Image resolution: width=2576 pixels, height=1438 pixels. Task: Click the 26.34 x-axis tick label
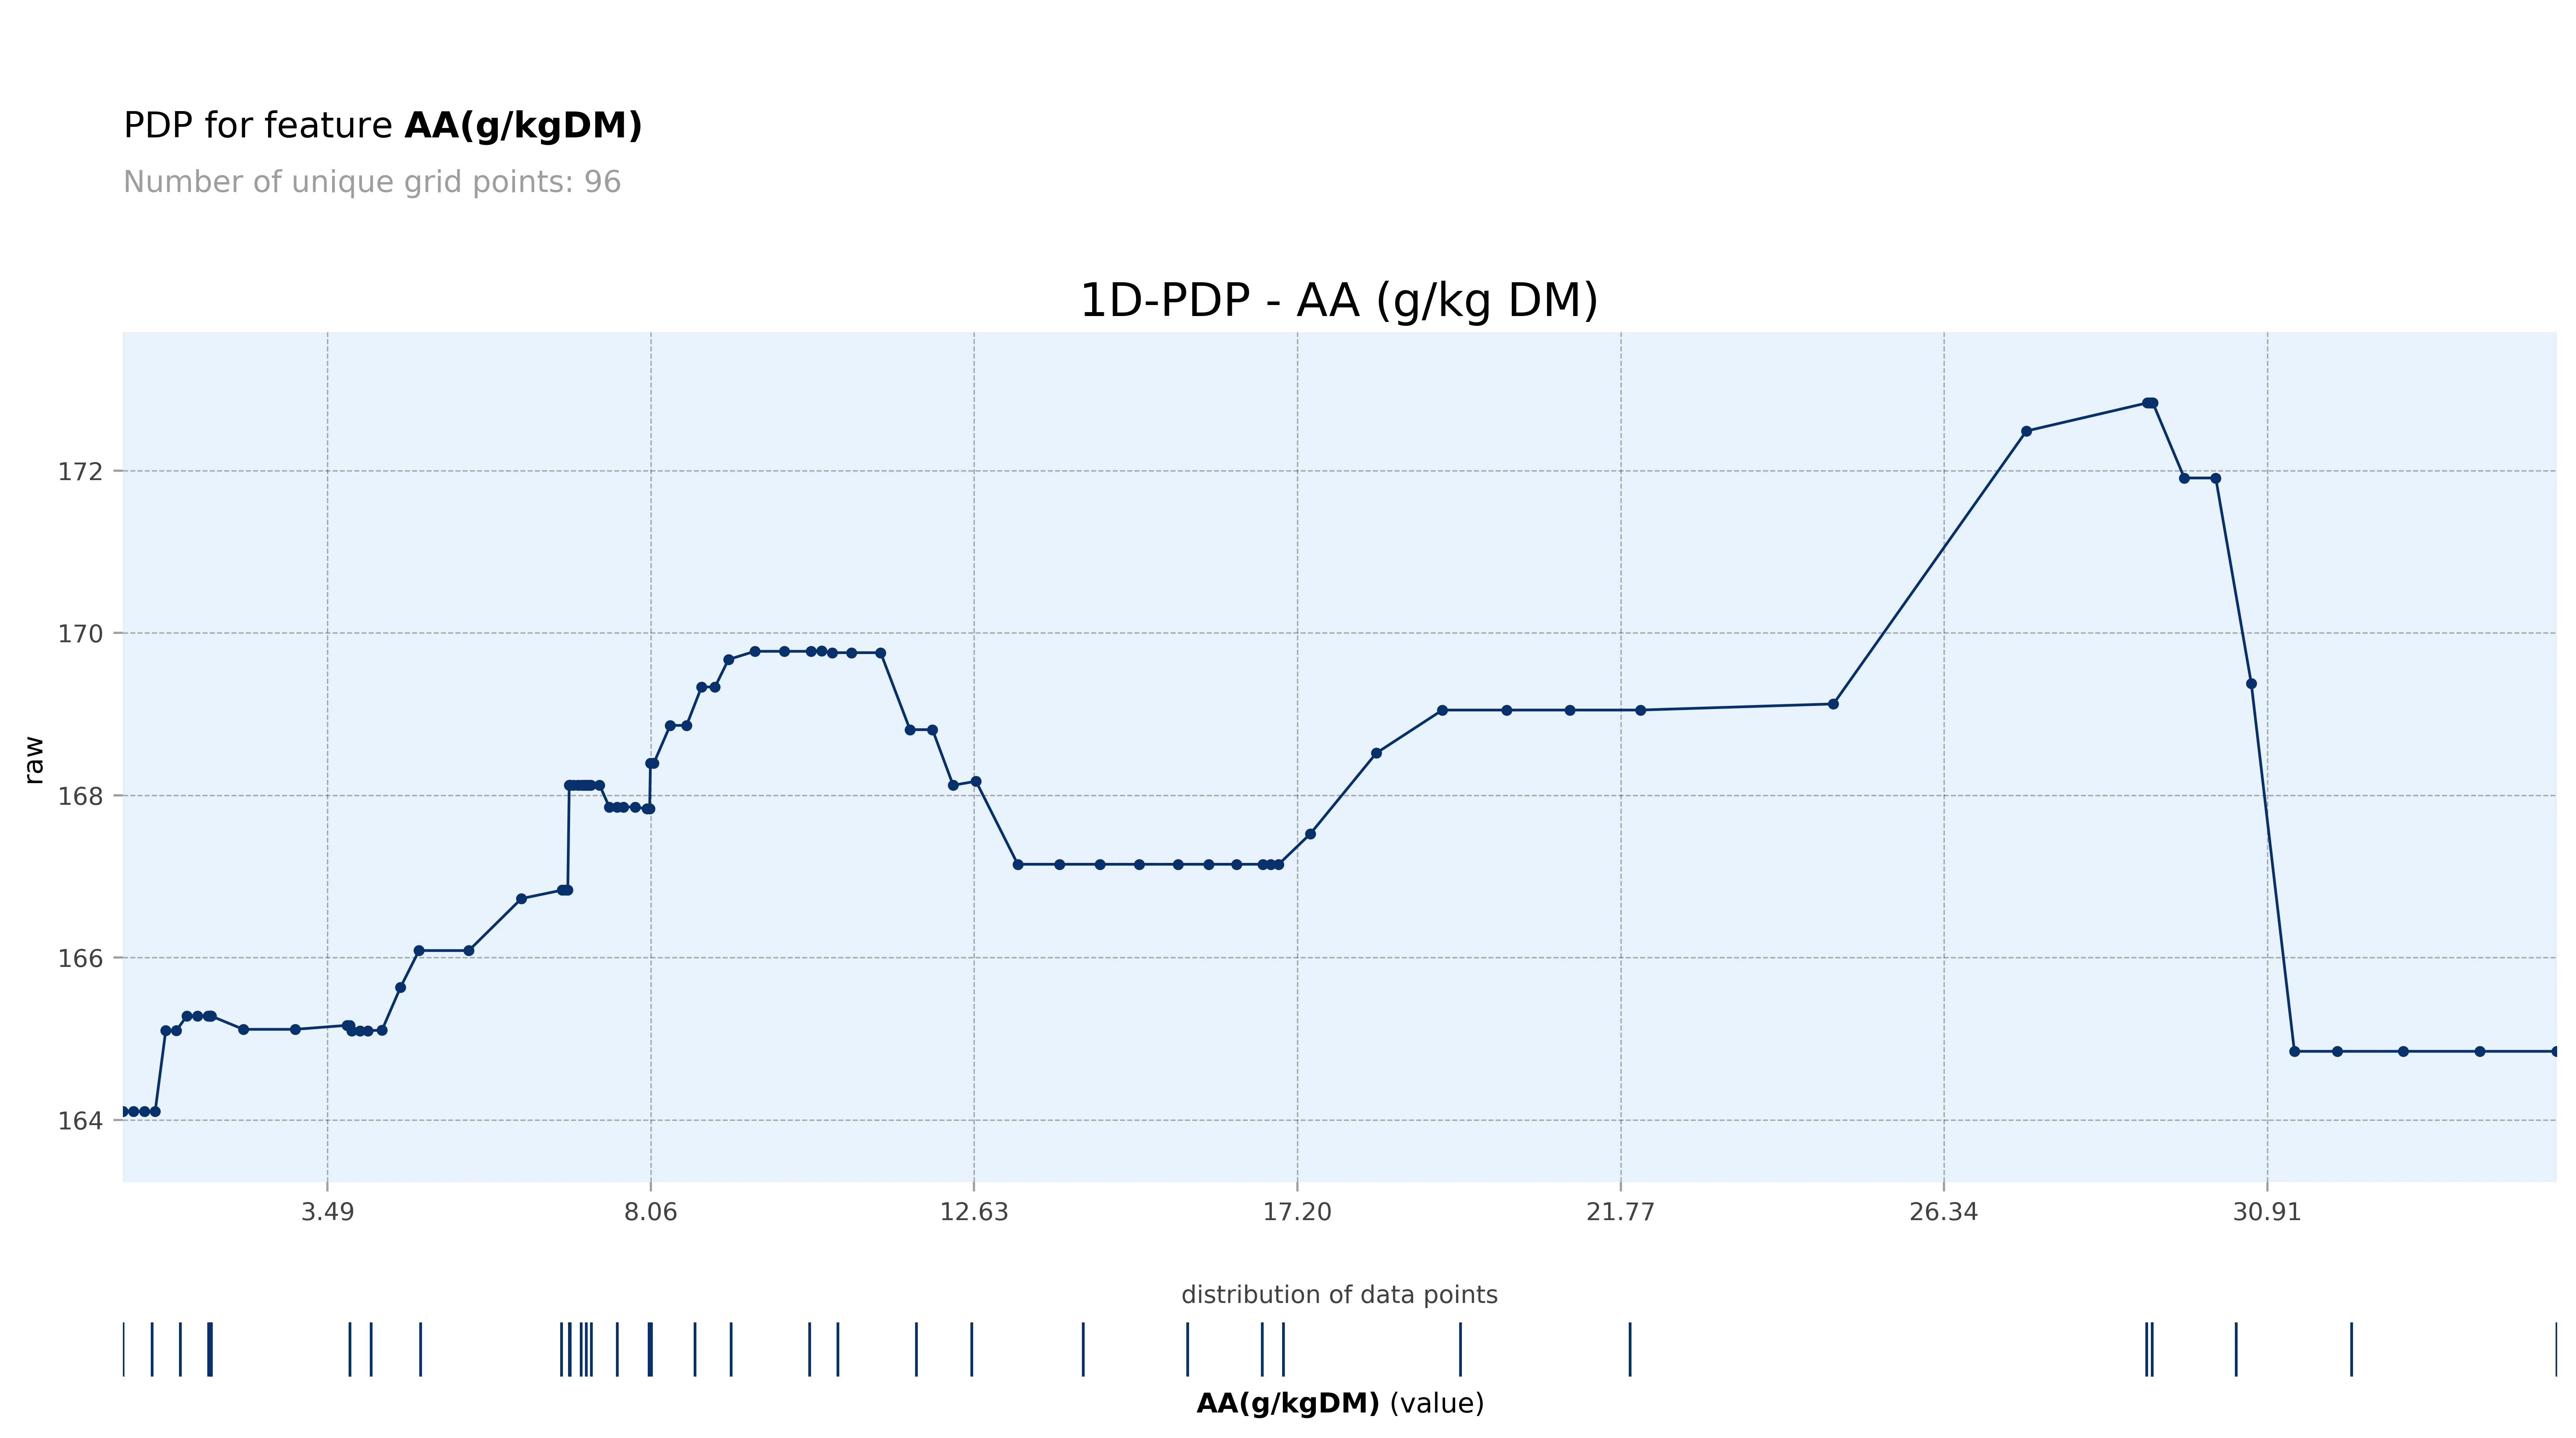click(x=1943, y=1212)
